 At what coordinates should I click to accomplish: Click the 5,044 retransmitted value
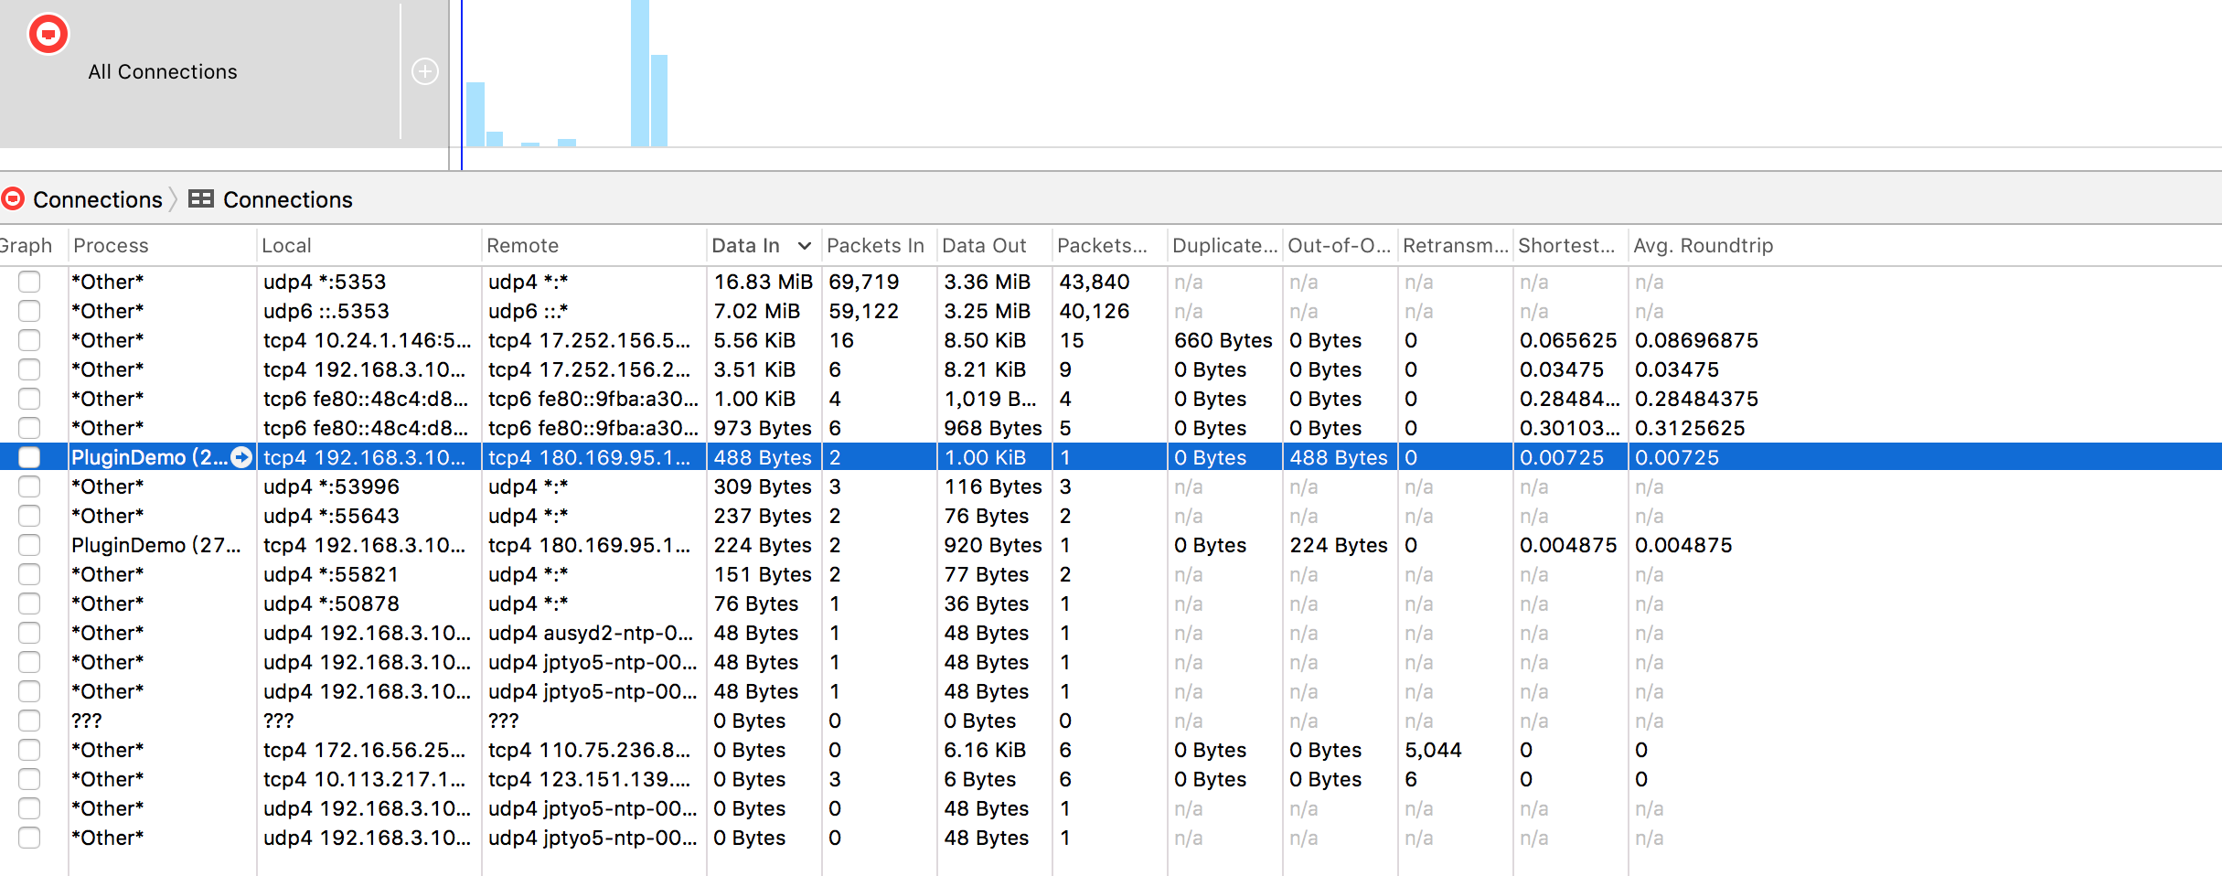tap(1433, 750)
